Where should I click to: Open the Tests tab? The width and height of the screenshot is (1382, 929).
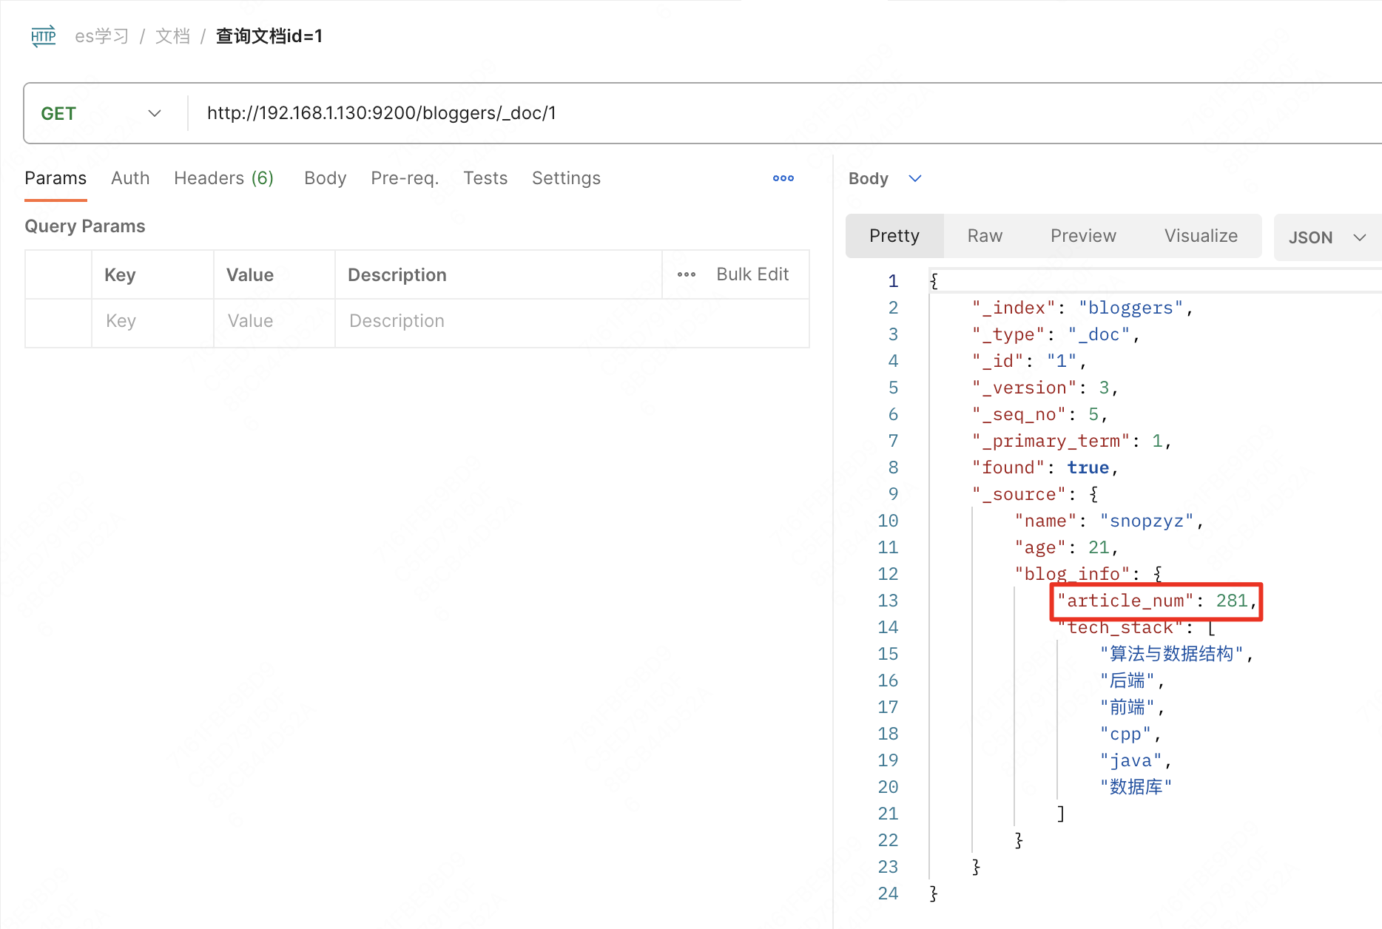point(485,178)
